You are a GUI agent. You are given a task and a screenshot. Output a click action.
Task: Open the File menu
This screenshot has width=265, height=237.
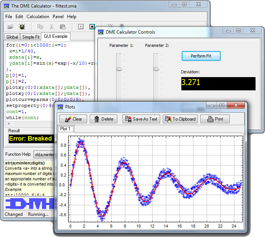tap(9, 17)
